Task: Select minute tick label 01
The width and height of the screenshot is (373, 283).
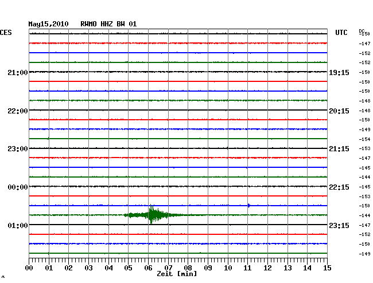Action: tap(49, 268)
